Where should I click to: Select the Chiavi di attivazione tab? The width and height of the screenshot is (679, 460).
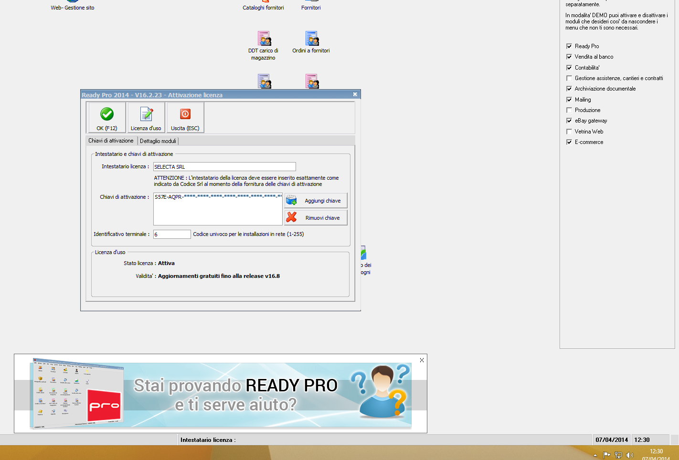(111, 141)
